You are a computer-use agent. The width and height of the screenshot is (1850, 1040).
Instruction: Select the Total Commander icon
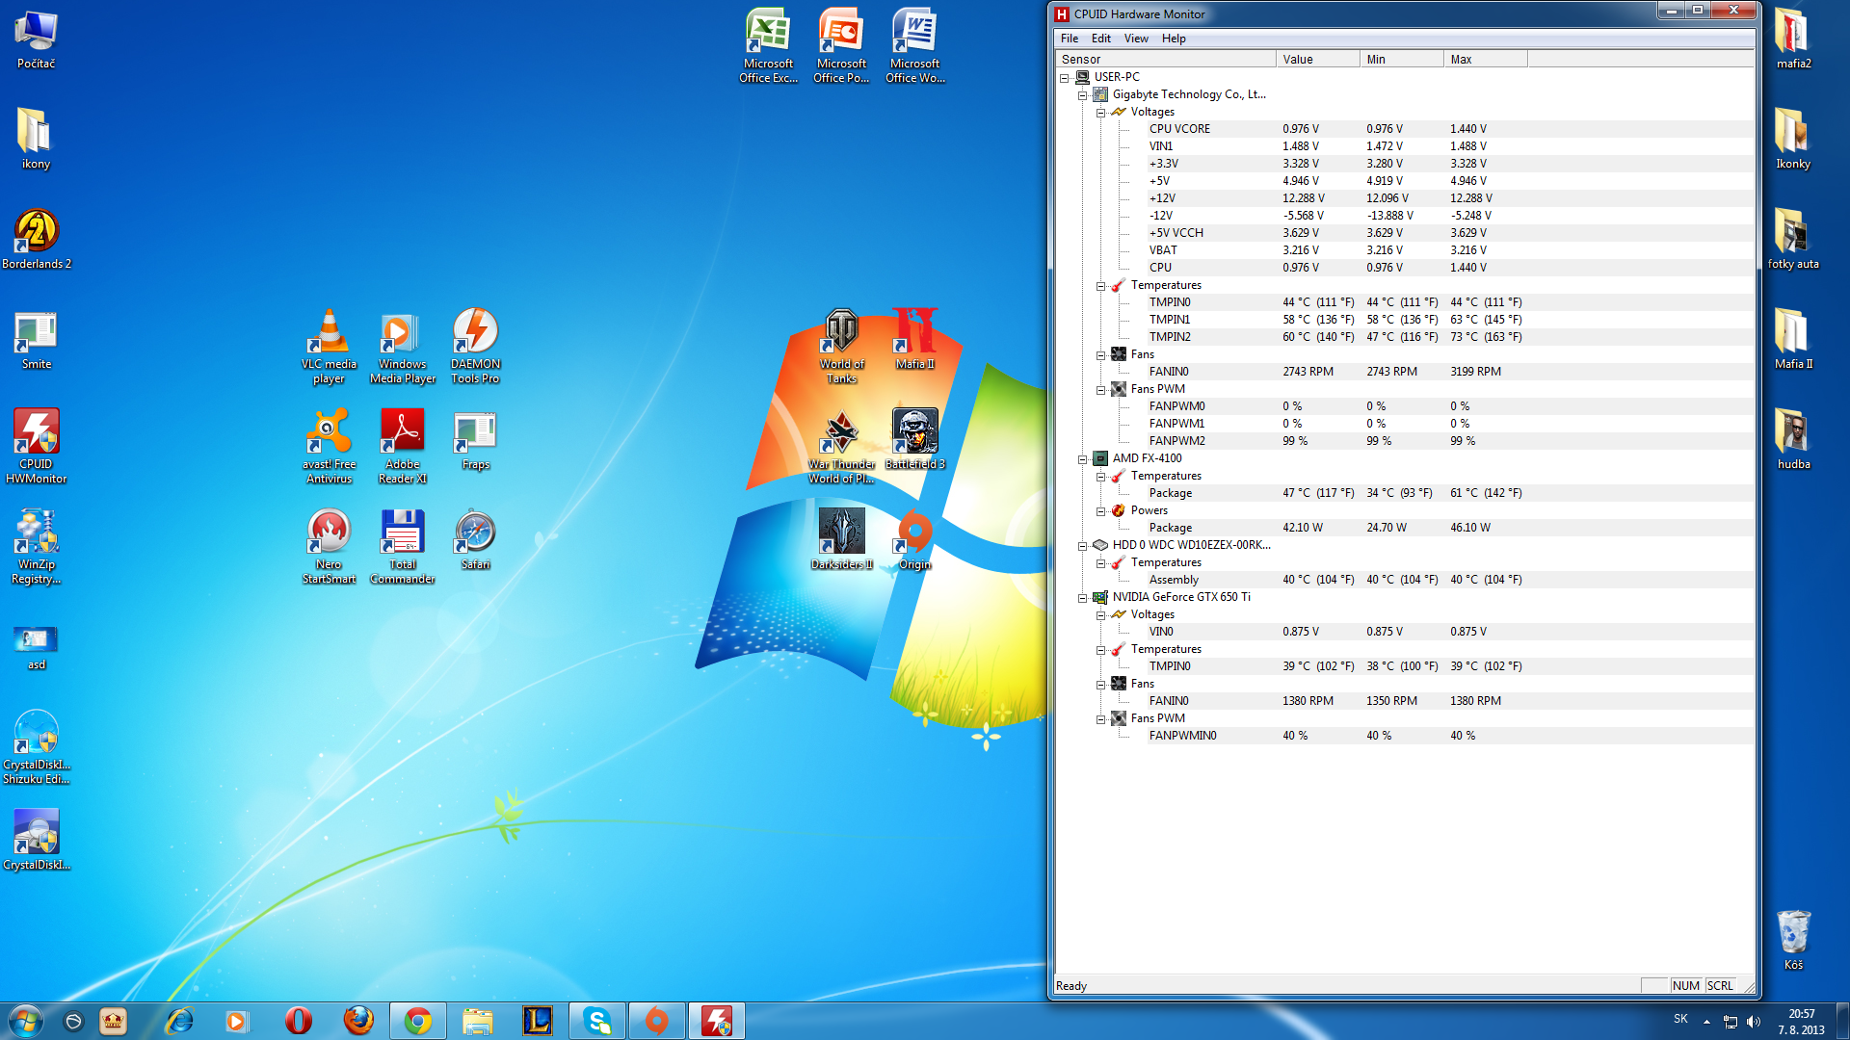(x=403, y=546)
